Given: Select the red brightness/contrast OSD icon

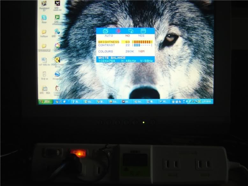Looking at the screenshot, I should coord(118,31).
